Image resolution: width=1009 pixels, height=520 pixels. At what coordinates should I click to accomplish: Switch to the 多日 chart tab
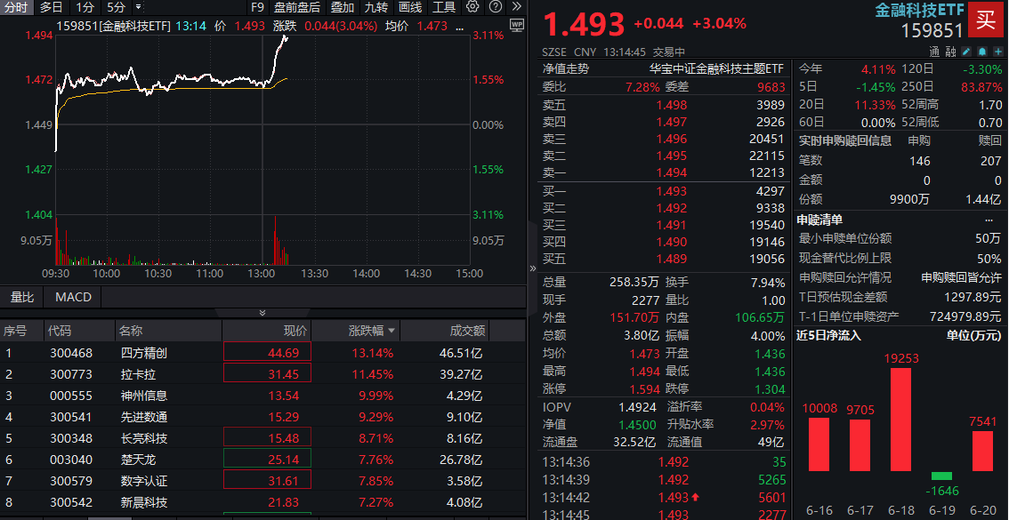(50, 8)
